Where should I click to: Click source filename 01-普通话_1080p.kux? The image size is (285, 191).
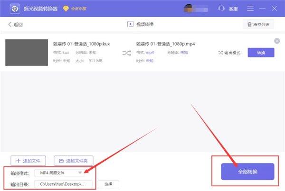click(x=81, y=44)
